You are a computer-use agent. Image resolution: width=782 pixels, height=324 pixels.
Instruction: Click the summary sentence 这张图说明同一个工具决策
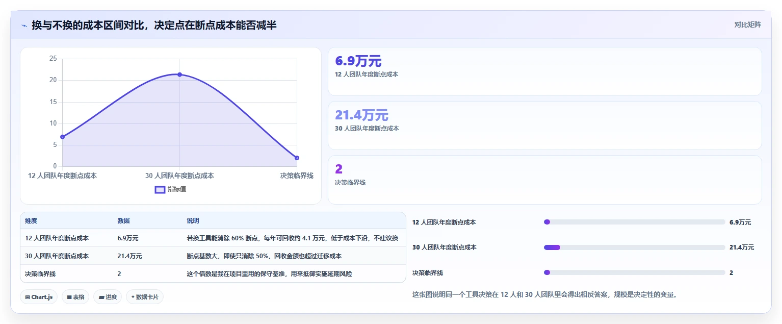[x=544, y=294]
